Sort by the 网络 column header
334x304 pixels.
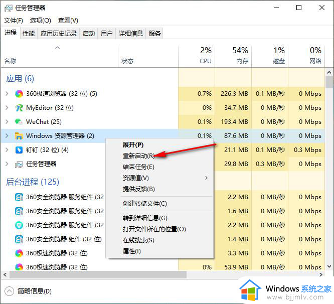(306, 56)
